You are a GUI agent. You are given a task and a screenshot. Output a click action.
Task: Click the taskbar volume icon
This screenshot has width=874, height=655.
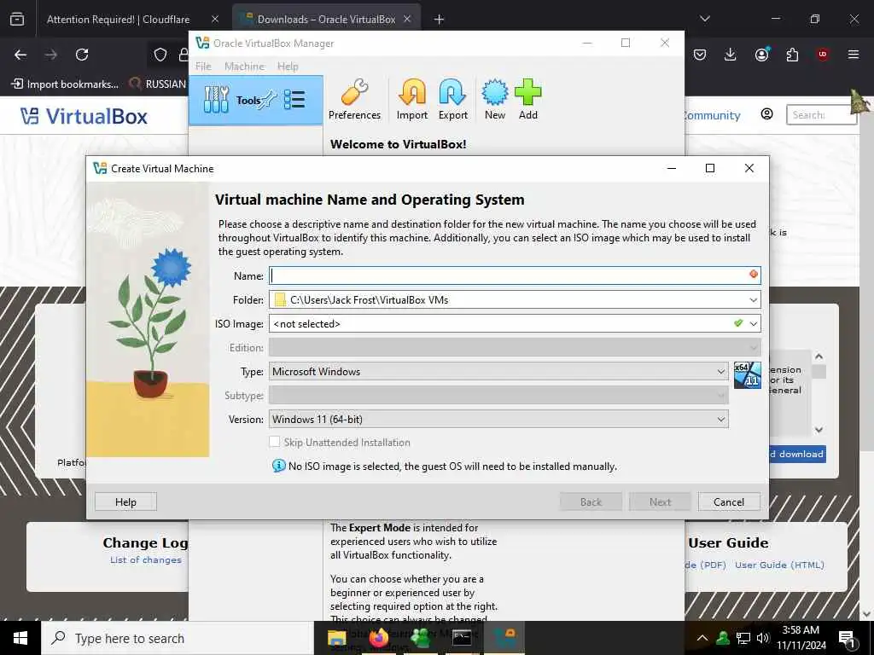click(x=763, y=638)
